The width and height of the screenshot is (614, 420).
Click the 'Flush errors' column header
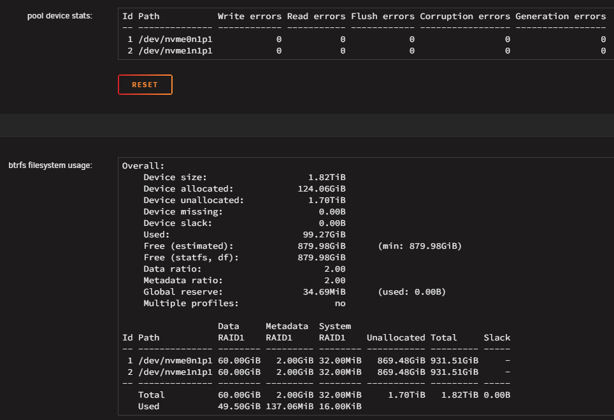[383, 17]
